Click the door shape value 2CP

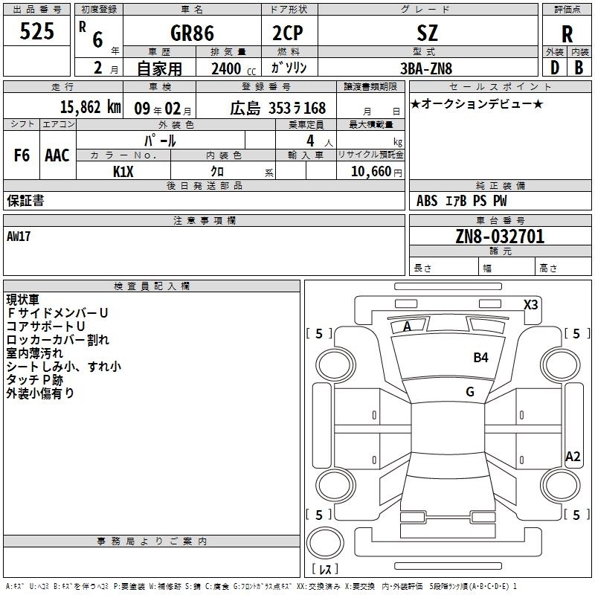click(288, 33)
